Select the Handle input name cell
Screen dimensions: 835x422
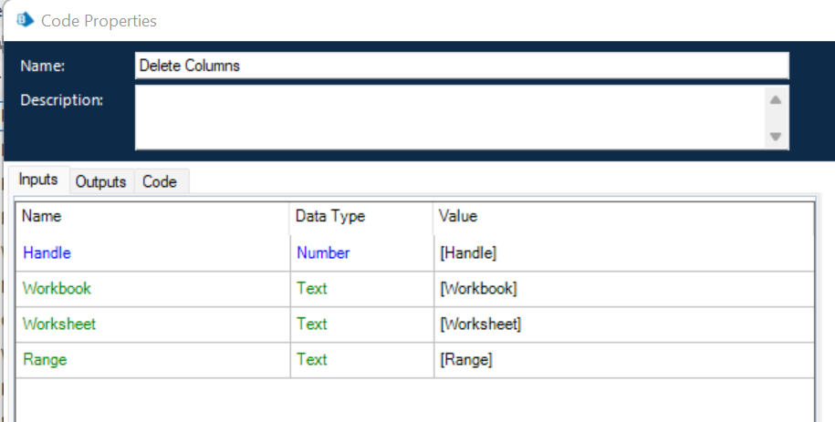click(x=152, y=252)
